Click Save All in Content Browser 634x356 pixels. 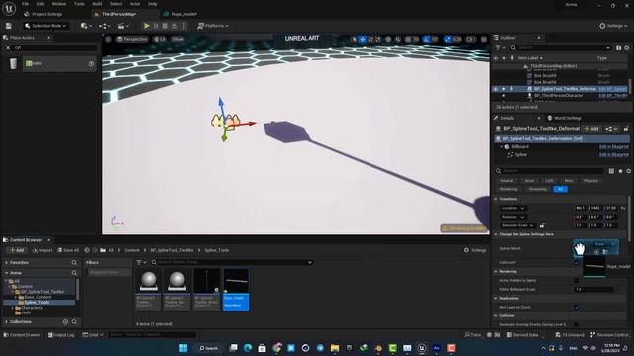point(68,250)
